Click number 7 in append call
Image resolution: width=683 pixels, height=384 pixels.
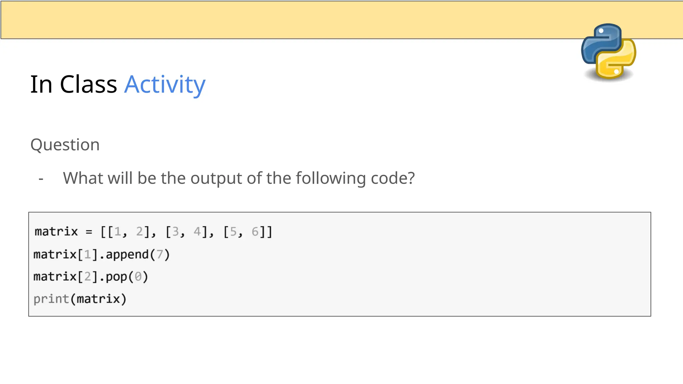(x=160, y=255)
